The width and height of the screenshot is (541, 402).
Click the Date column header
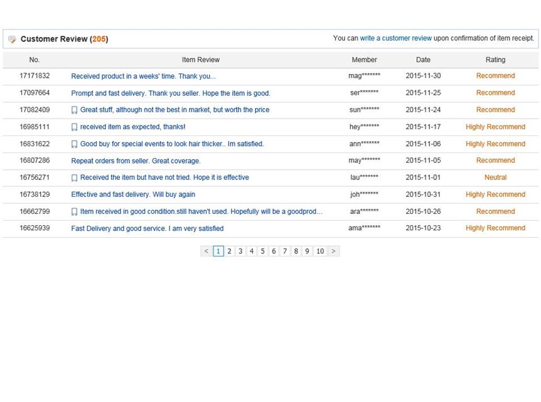coord(423,60)
